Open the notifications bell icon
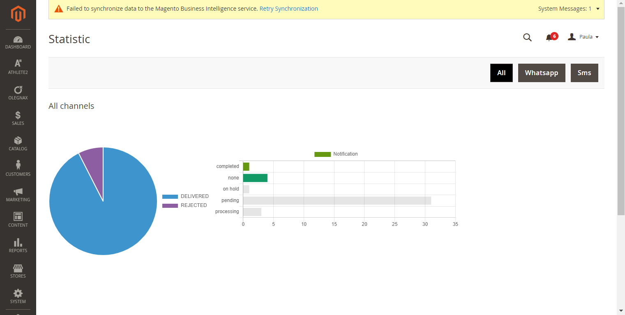 [x=549, y=37]
